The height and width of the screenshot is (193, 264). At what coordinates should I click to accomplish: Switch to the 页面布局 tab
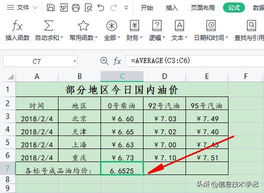tap(202, 7)
